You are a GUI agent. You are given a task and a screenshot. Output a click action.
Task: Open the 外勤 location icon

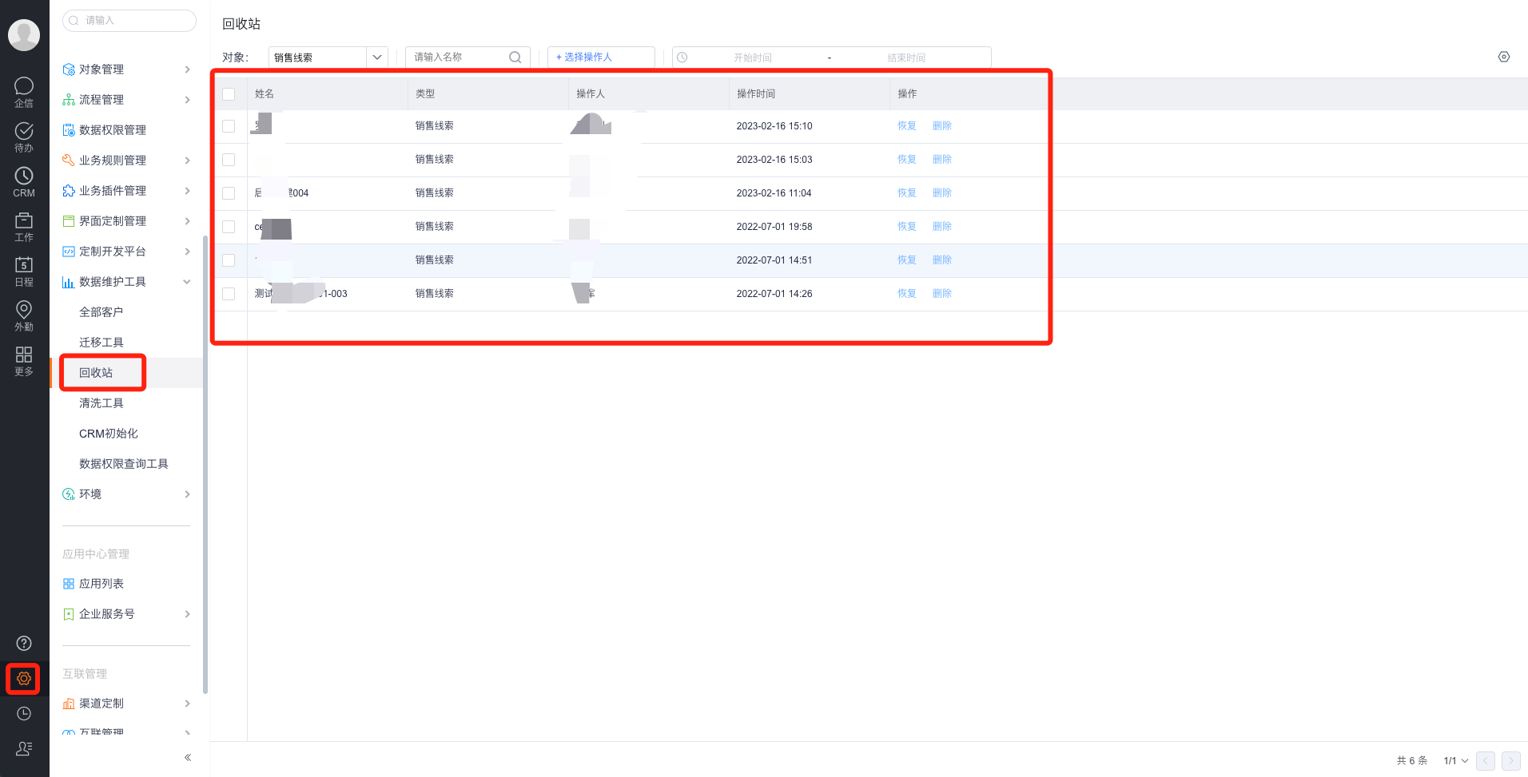tap(24, 315)
